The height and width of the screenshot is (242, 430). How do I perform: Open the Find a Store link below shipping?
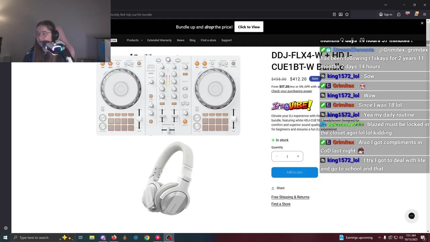(281, 204)
